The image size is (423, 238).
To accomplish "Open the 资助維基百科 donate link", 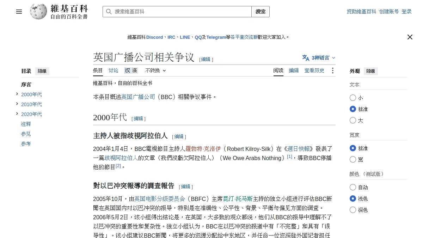I will 362,12.
